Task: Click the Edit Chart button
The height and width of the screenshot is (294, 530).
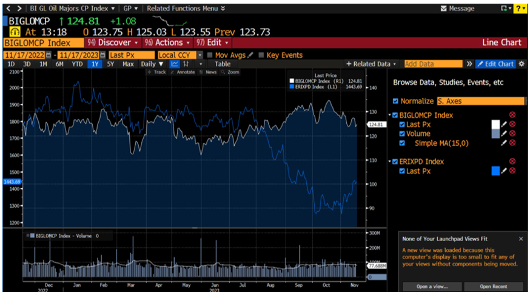Action: tap(495, 64)
